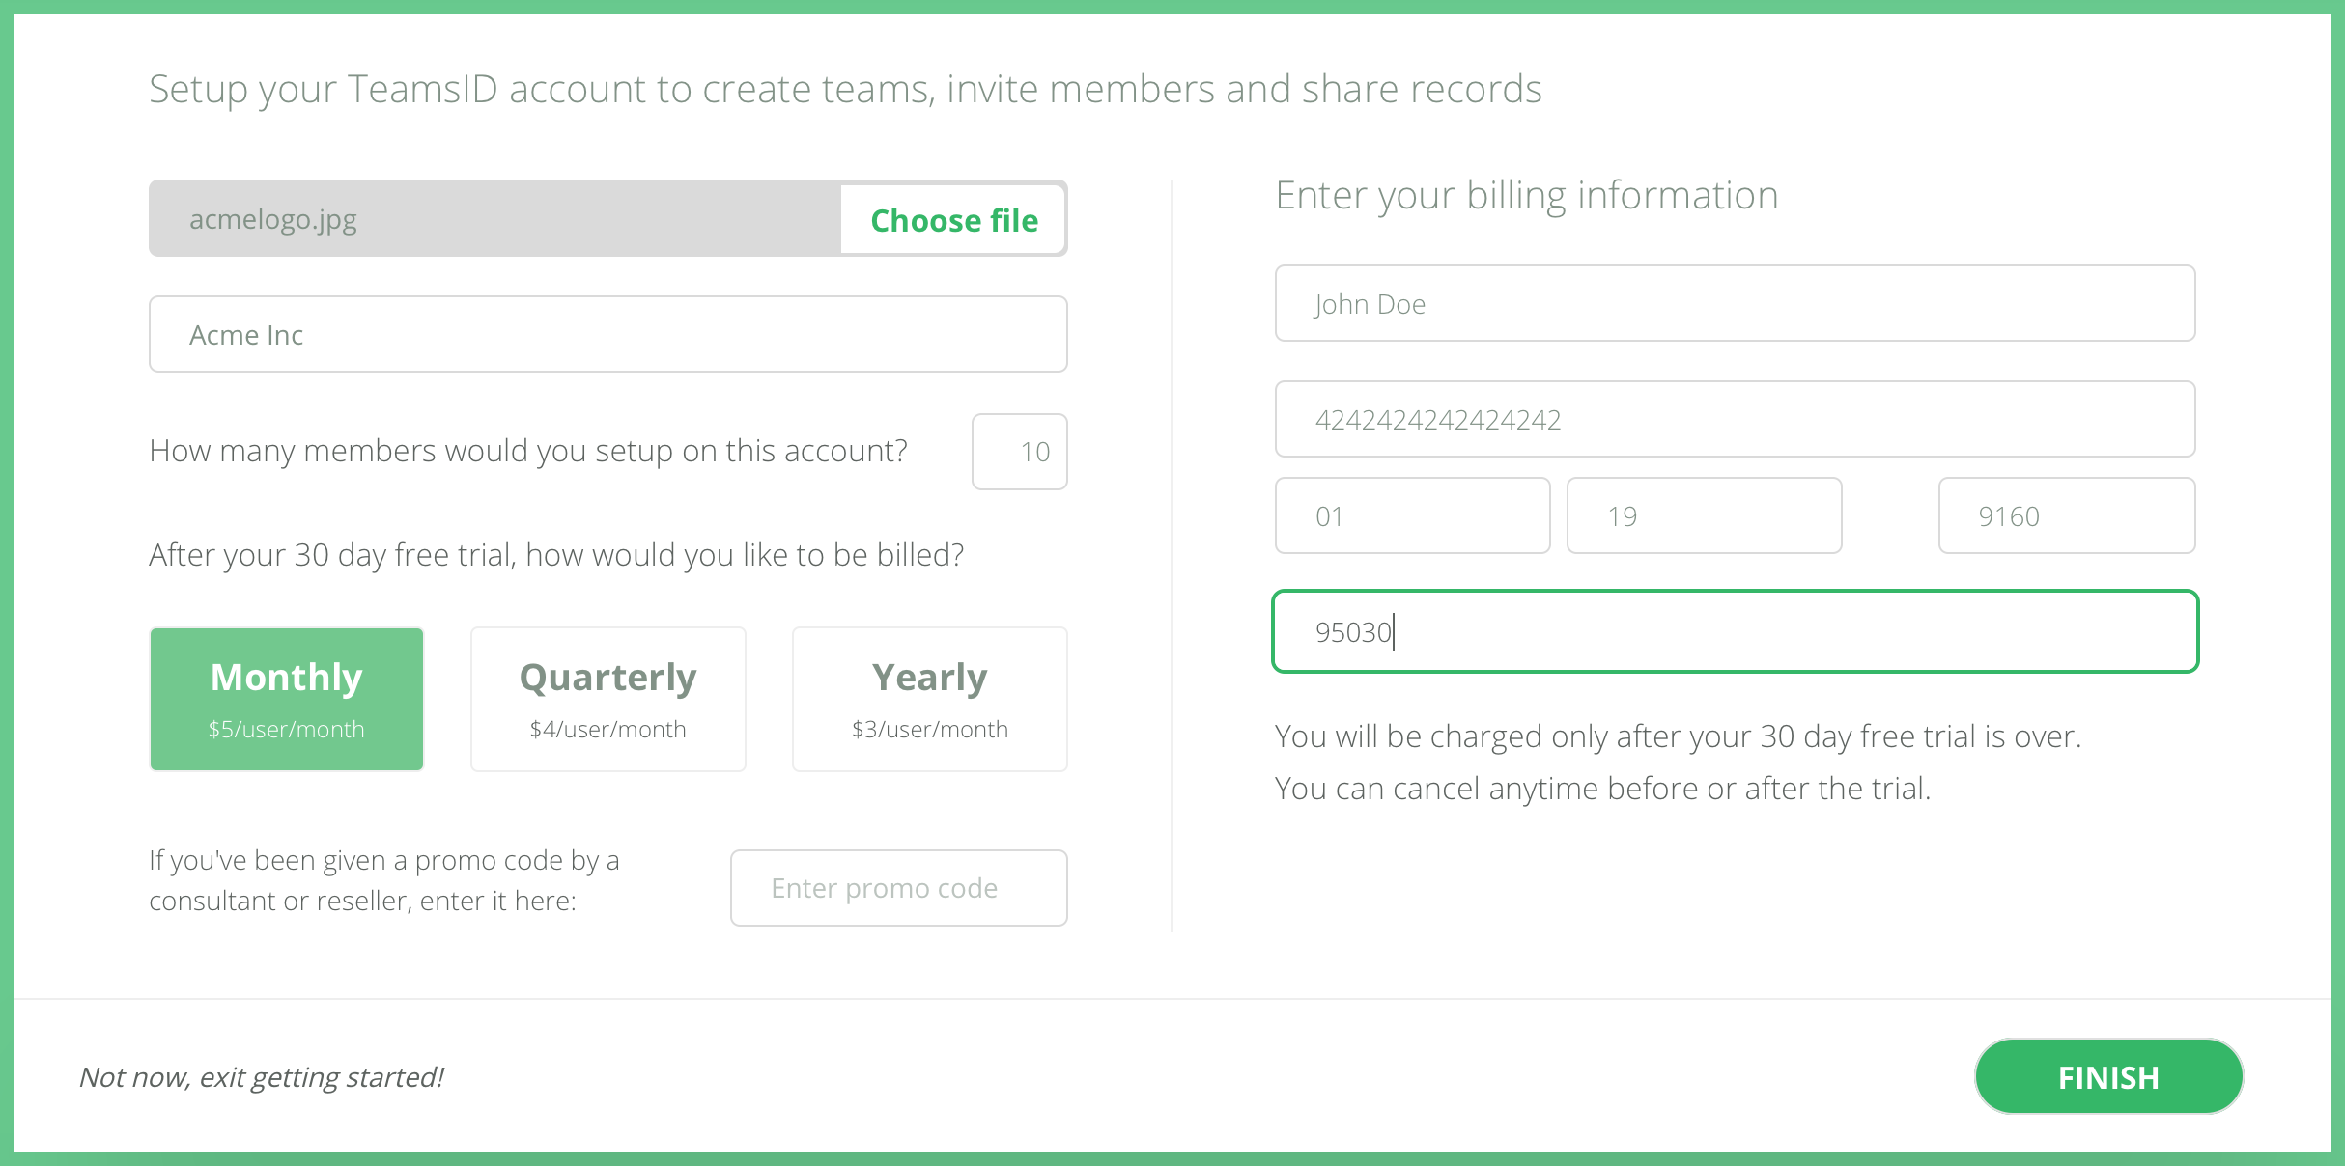Viewport: 2345px width, 1166px height.
Task: Click the member count field showing 10
Action: tap(1019, 452)
